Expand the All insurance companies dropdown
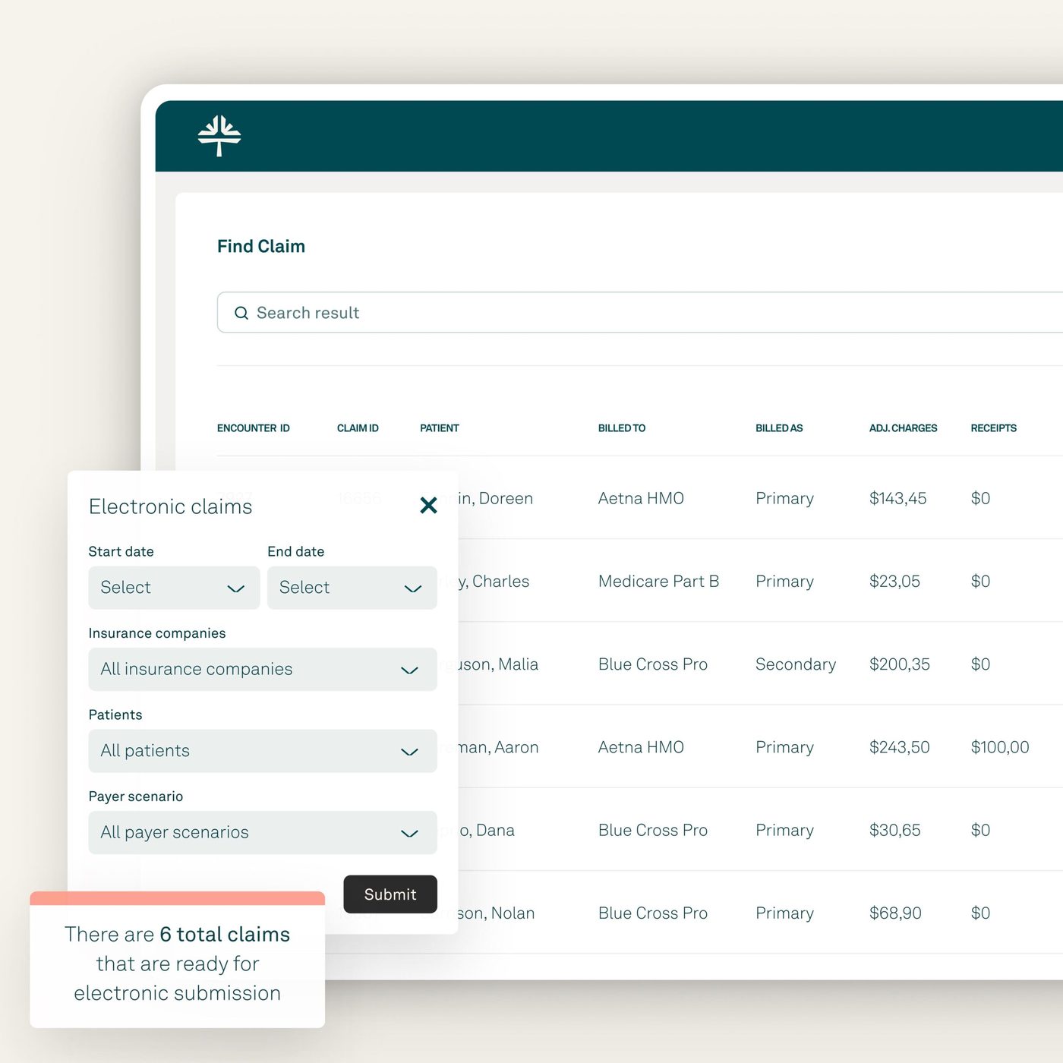 tap(263, 669)
